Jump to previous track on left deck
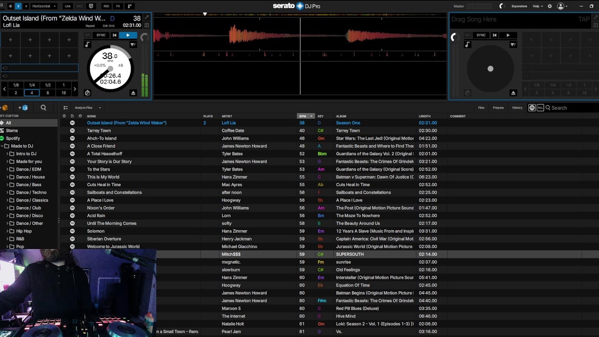 115,35
